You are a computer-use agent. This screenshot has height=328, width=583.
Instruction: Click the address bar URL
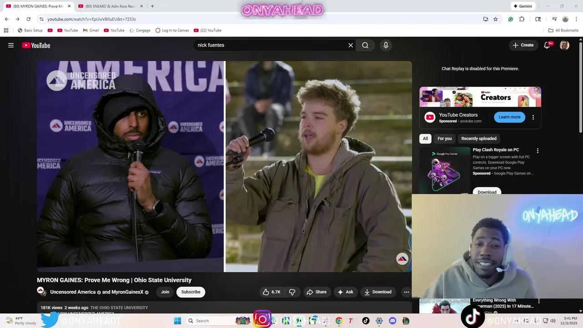coord(92,19)
